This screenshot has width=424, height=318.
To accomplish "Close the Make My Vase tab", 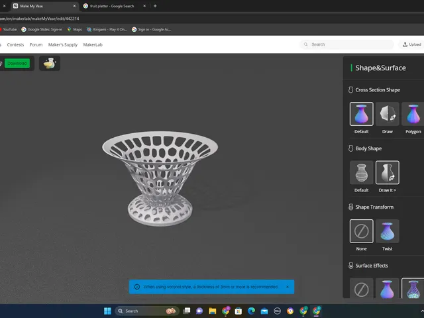I will pyautogui.click(x=74, y=6).
